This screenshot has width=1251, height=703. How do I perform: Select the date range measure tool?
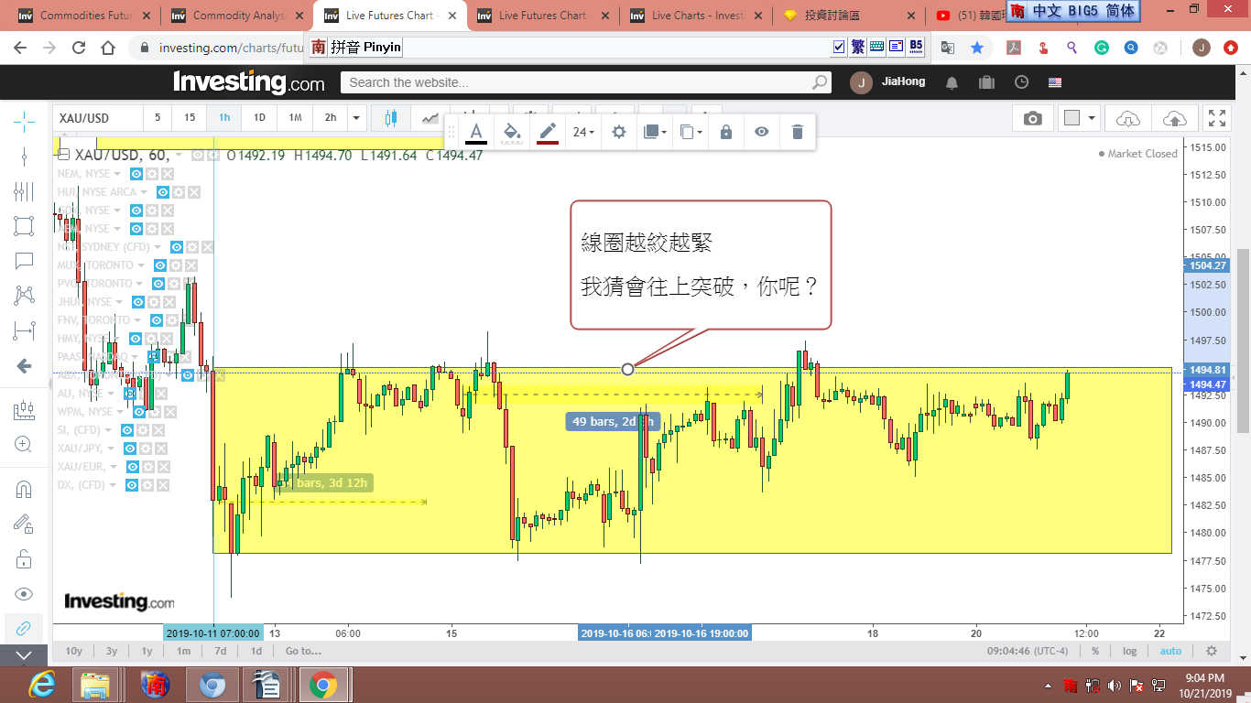point(24,330)
